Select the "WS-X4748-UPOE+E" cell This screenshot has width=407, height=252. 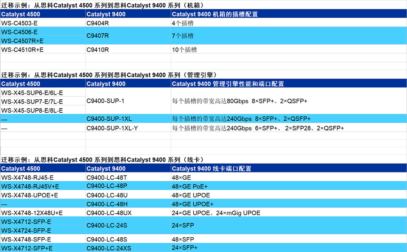(x=43, y=195)
